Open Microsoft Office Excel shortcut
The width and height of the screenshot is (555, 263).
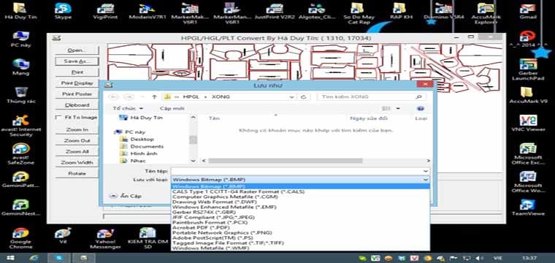click(528, 154)
